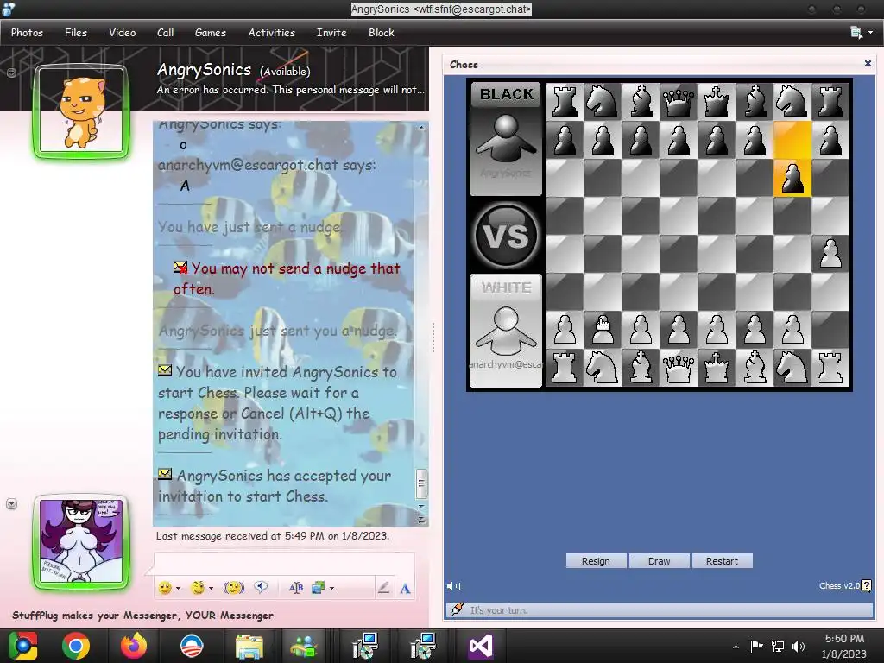Click the highlighted black pawn

click(x=792, y=178)
